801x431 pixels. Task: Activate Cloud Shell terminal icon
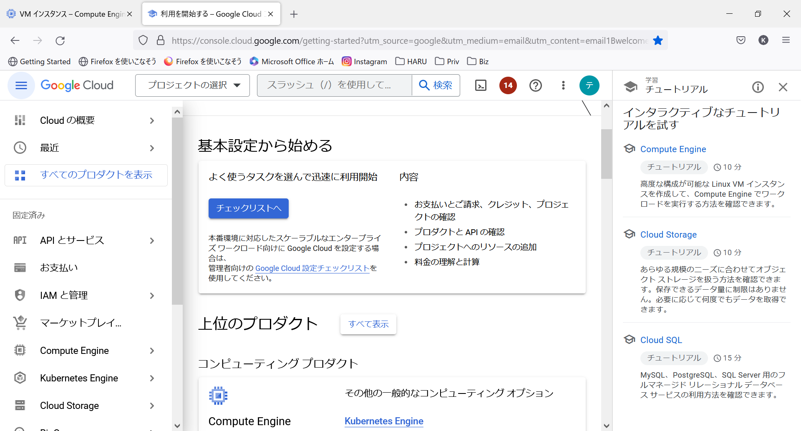(x=481, y=85)
